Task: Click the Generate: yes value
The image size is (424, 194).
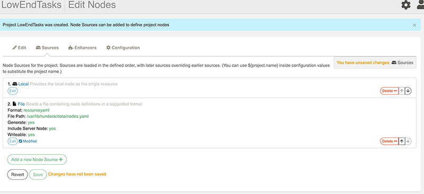Action: 31,123
